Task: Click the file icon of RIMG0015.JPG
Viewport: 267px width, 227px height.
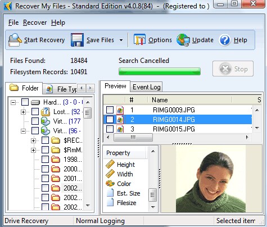Action: tap(120, 129)
